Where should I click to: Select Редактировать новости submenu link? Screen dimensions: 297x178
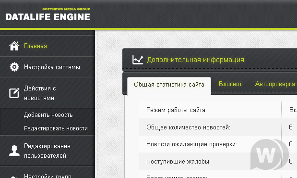[x=56, y=128]
